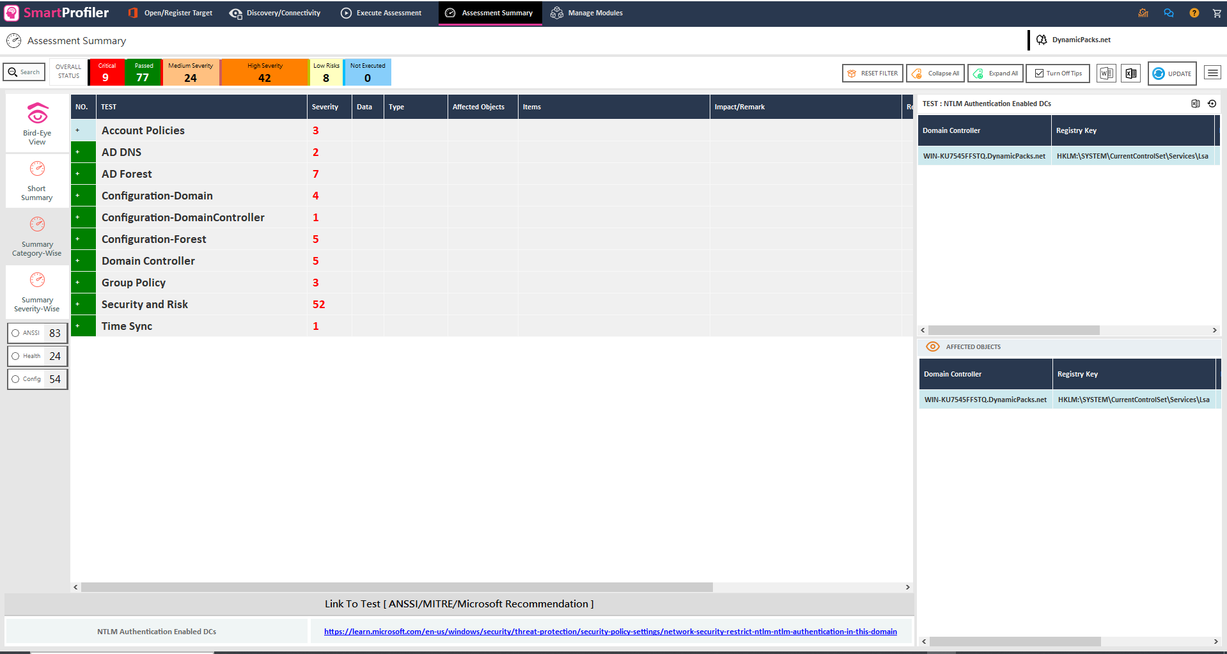
Task: Export the summary to Word
Action: pyautogui.click(x=1106, y=74)
